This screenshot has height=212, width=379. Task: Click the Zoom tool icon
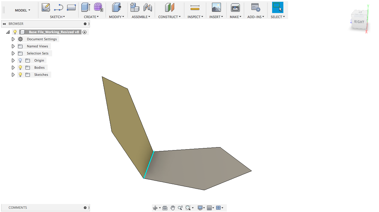(180, 208)
